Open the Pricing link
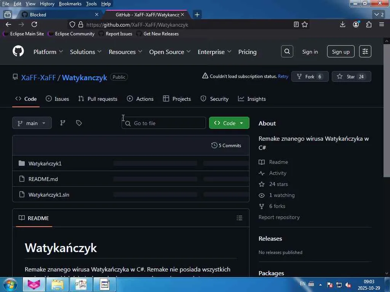Image resolution: width=390 pixels, height=292 pixels. tap(247, 52)
